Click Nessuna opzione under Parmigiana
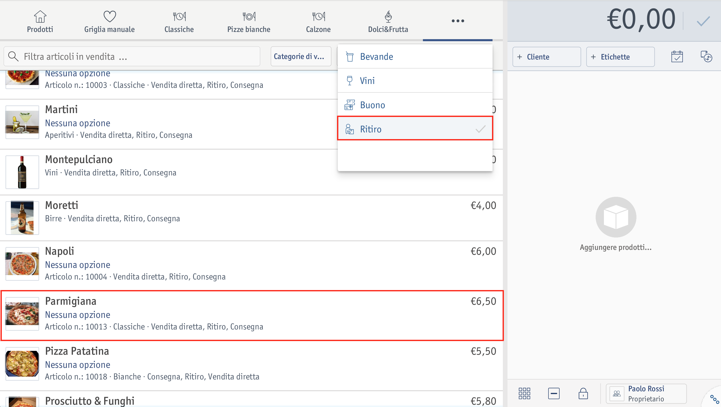This screenshot has width=721, height=407. click(x=78, y=315)
